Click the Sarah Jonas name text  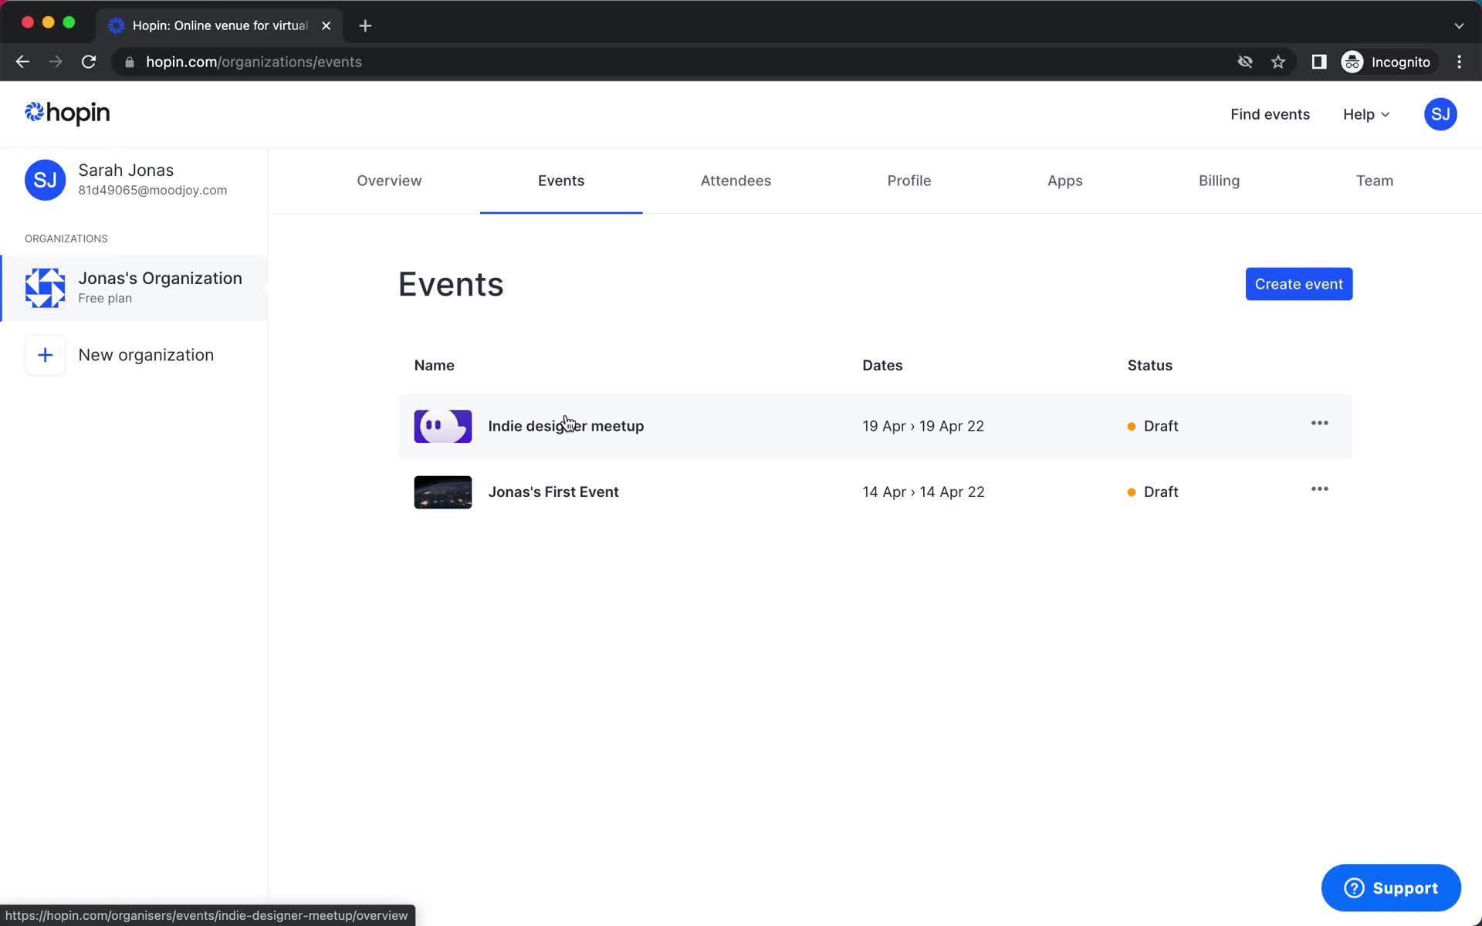pos(126,170)
